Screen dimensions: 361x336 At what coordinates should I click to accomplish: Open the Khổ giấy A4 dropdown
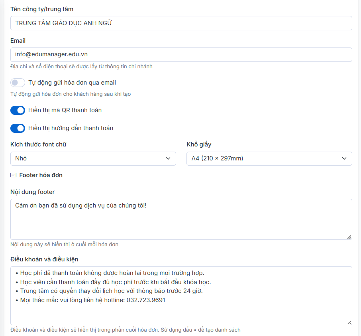[269, 158]
